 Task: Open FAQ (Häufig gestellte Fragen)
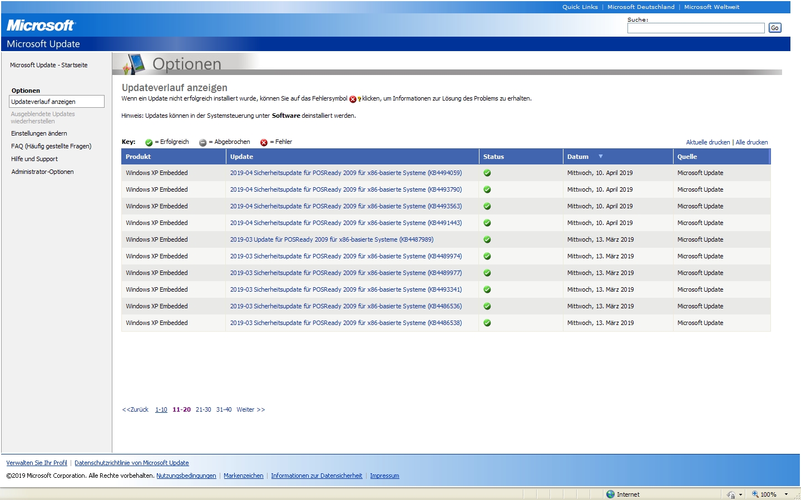51,146
